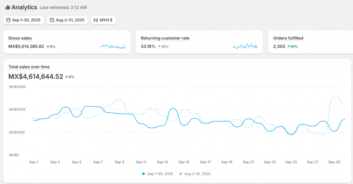This screenshot has height=184, width=353.
Task: Click the Sep 13 x-axis label
Action: [162, 162]
